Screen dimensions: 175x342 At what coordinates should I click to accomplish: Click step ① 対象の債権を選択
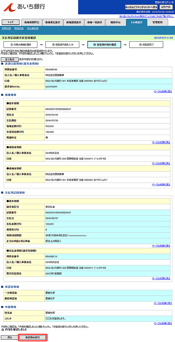[21, 45]
